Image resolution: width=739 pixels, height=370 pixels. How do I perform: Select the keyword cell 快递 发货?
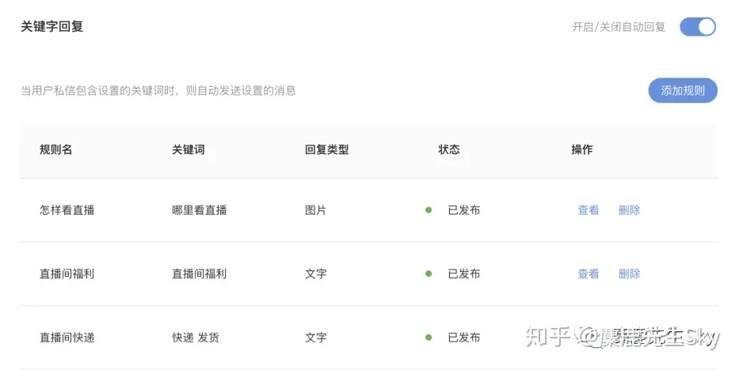(196, 338)
